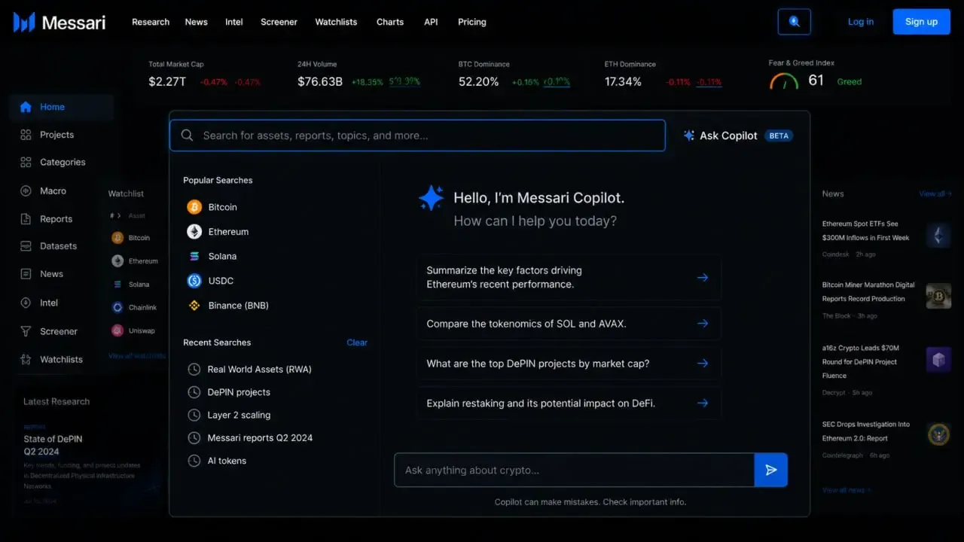Select recent search Messari reports Q2 2024
964x542 pixels.
pyautogui.click(x=250, y=438)
